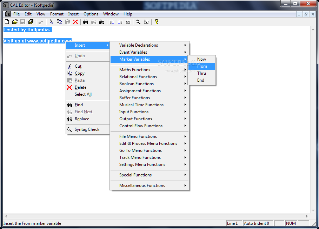Click the Save All stacked disks icon
Viewport: 319px width, 229px height.
pos(31,22)
